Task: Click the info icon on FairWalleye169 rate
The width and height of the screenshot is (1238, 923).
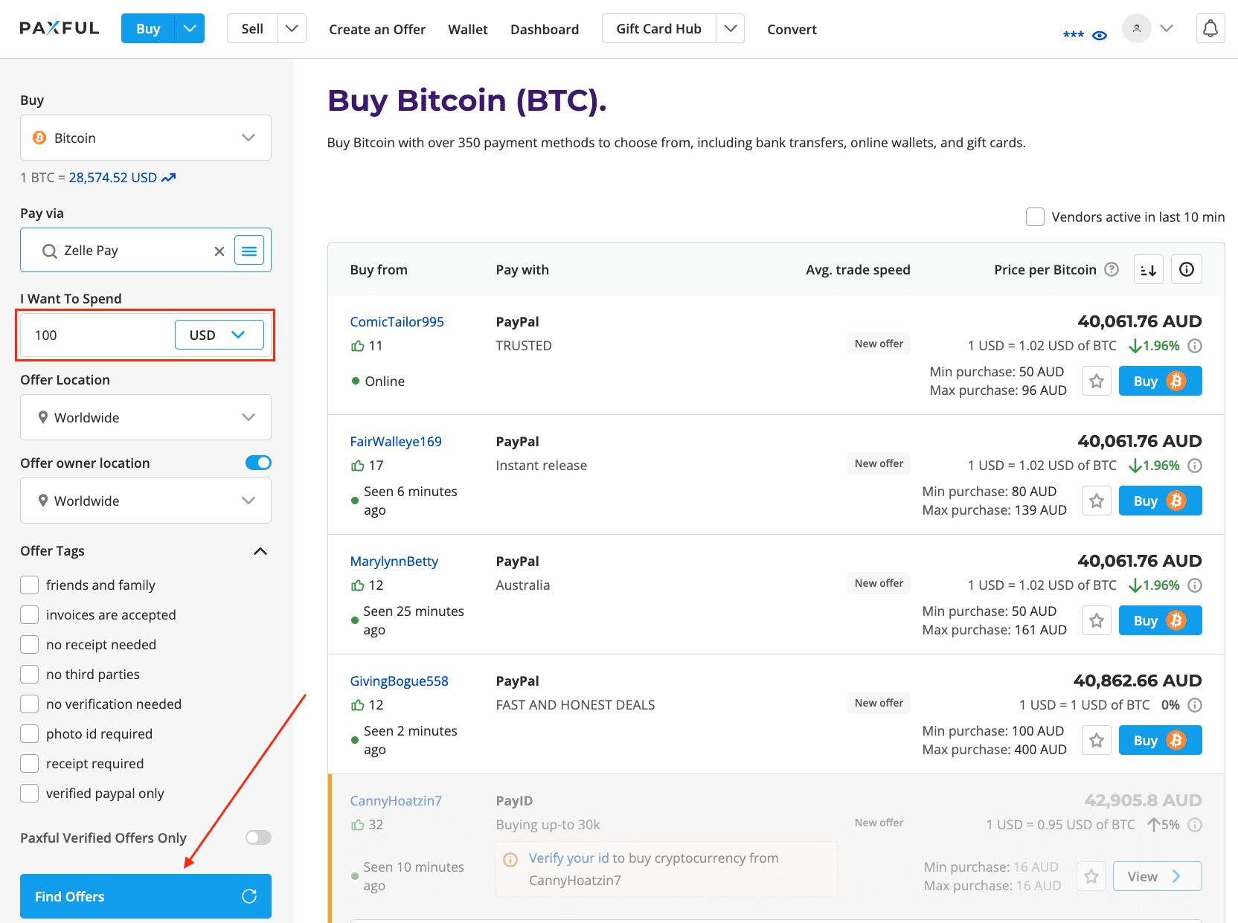Action: click(1195, 466)
